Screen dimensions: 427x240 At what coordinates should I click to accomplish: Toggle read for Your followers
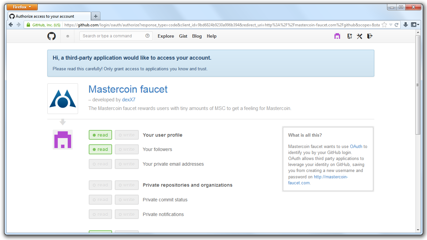(x=100, y=149)
